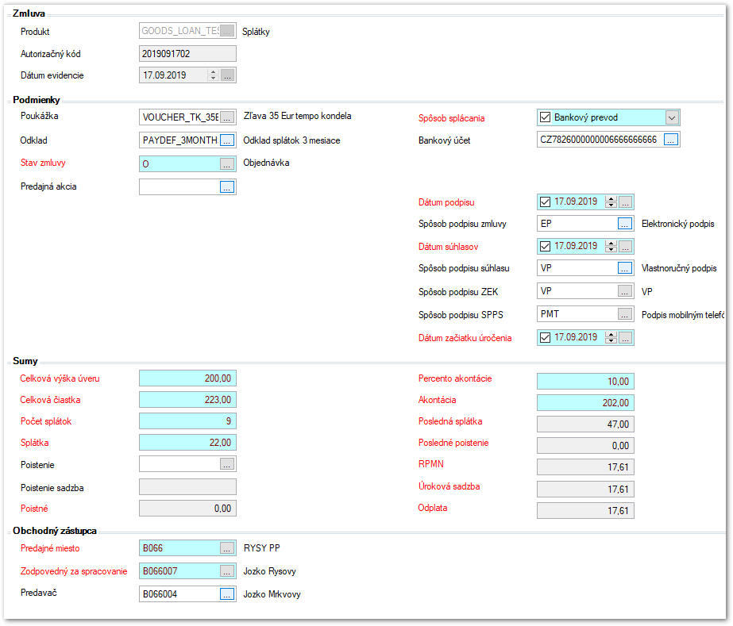This screenshot has width=733, height=626.
Task: Open lookup for Spôsob podpisu zmluvy
Action: (625, 224)
